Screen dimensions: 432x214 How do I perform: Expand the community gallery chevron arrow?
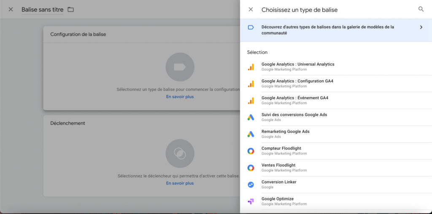tap(421, 27)
